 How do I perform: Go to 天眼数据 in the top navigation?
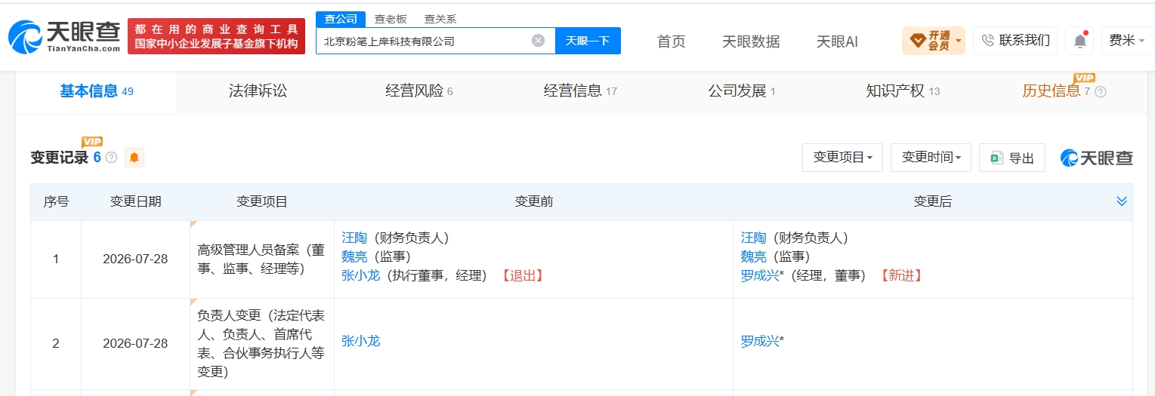coord(751,41)
